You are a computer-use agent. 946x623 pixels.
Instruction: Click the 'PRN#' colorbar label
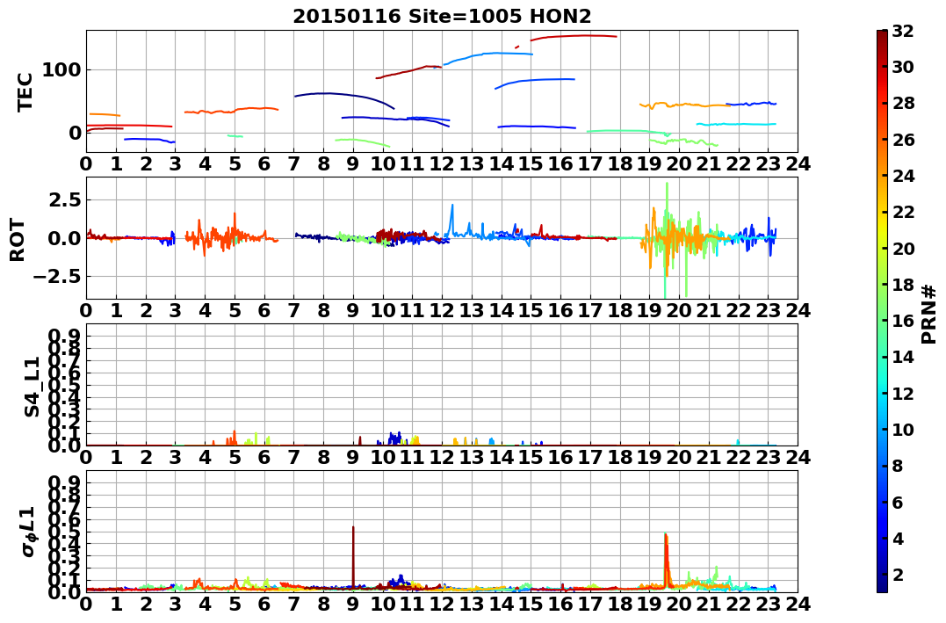pyautogui.click(x=929, y=314)
